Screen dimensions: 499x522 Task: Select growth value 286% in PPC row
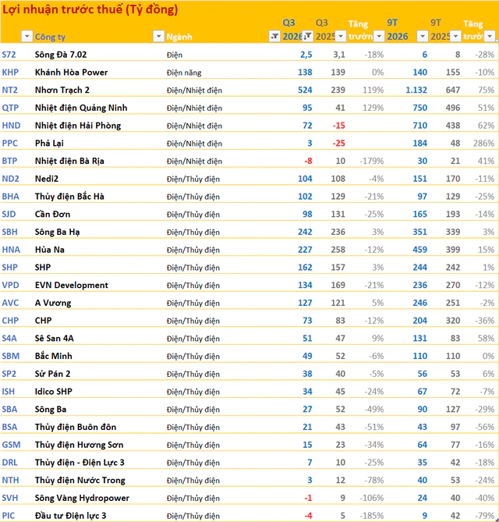[x=484, y=143]
